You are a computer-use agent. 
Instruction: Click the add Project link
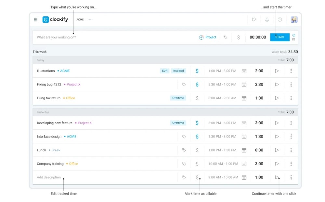tap(208, 37)
